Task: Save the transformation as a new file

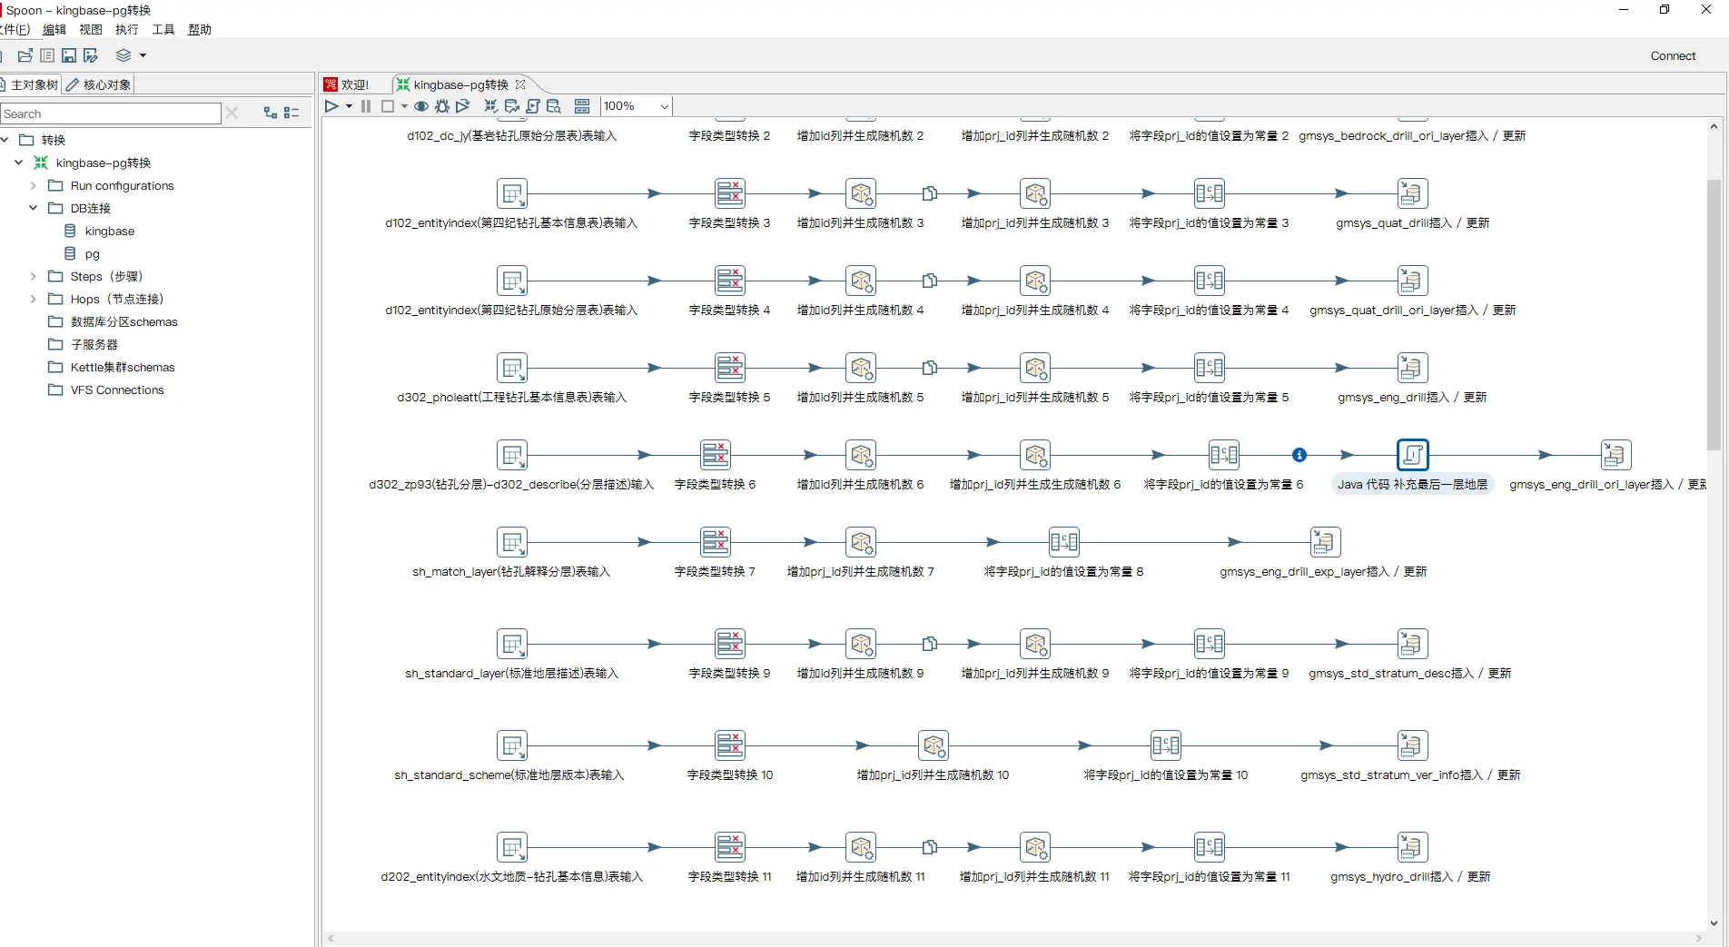Action: point(91,55)
